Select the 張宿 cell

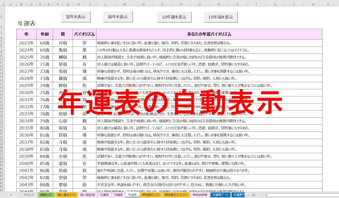point(63,71)
